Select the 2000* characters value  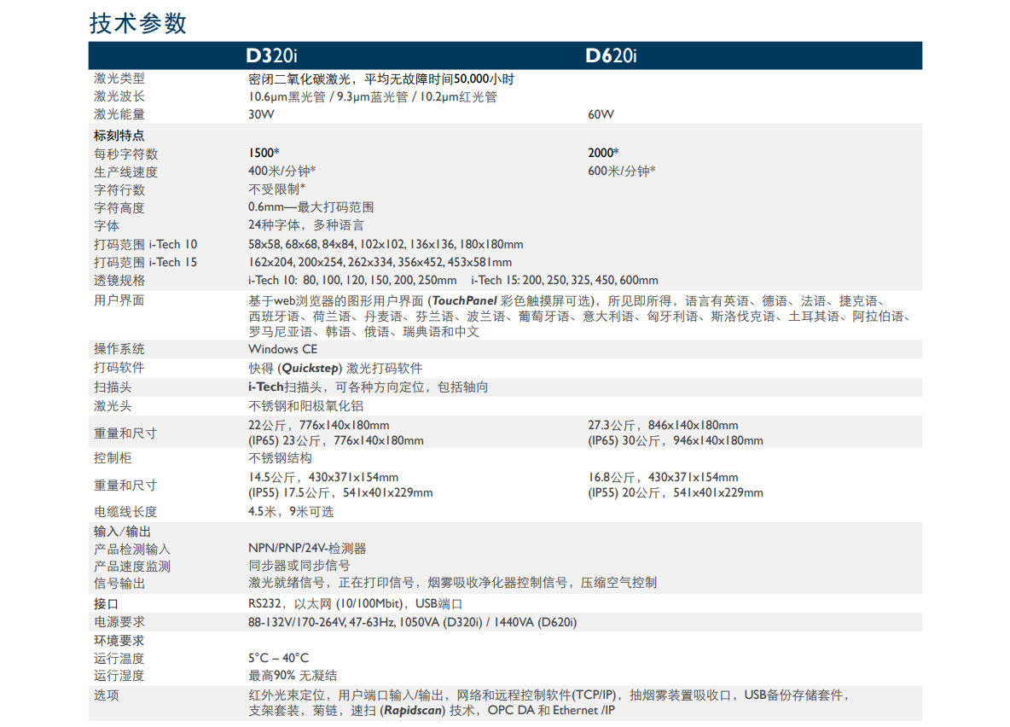coord(603,153)
